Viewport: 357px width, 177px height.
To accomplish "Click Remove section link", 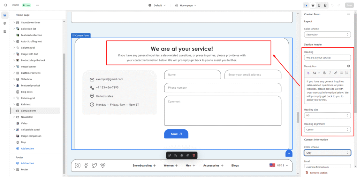I will coord(319,173).
